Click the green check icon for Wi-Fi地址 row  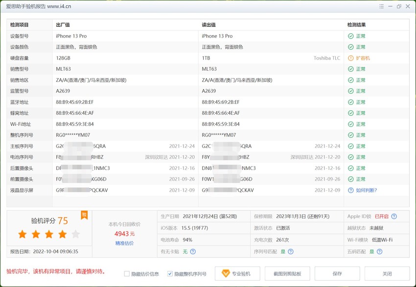pos(351,124)
